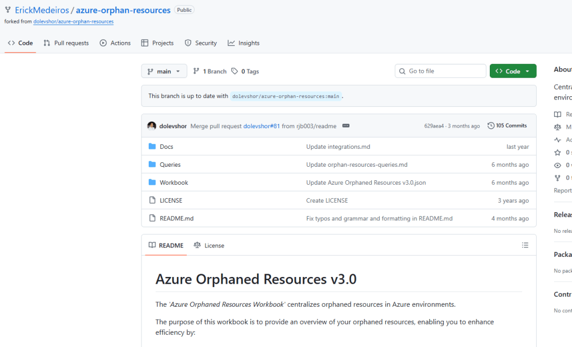Click the LICENSE file icon
The image size is (572, 347).
pos(152,200)
